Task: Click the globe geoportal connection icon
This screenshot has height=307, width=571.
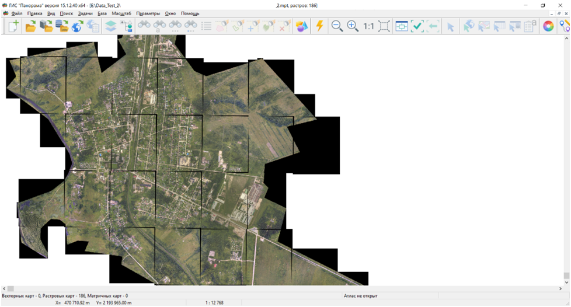Action: (x=77, y=26)
